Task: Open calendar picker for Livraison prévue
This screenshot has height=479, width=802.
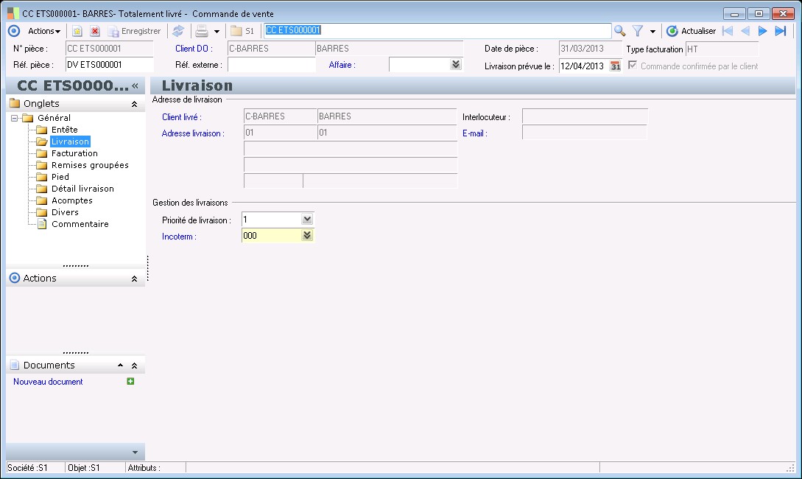Action: pos(616,66)
